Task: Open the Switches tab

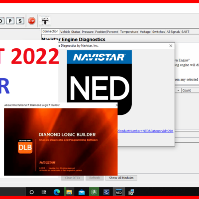Action: [x=159, y=32]
